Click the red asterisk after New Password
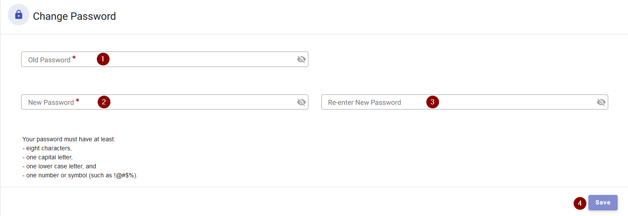The height and width of the screenshot is (216, 628). pos(78,101)
